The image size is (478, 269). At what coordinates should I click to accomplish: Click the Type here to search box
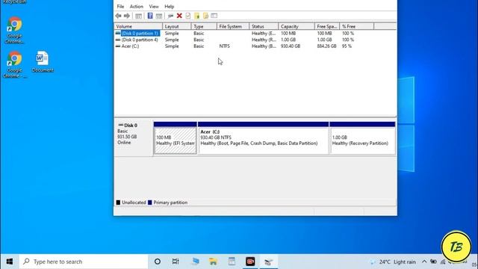tap(84, 262)
